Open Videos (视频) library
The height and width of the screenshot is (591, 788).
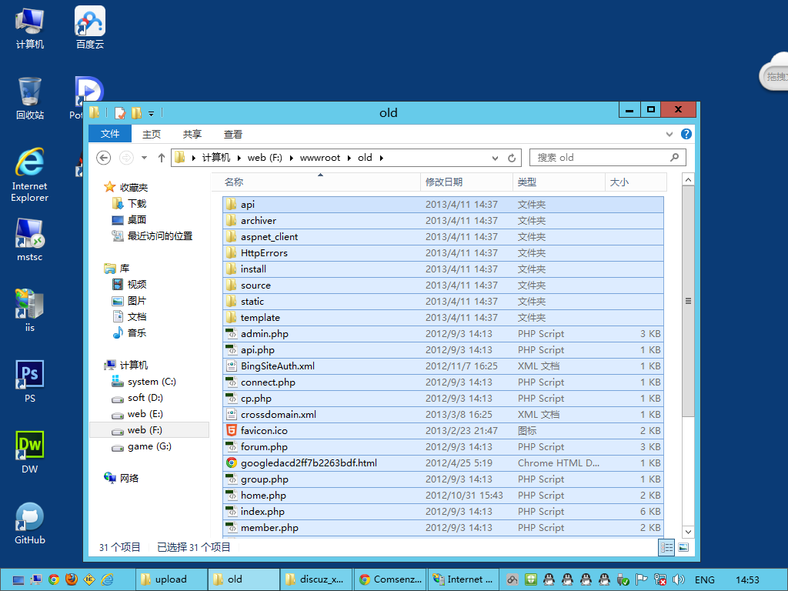click(129, 285)
